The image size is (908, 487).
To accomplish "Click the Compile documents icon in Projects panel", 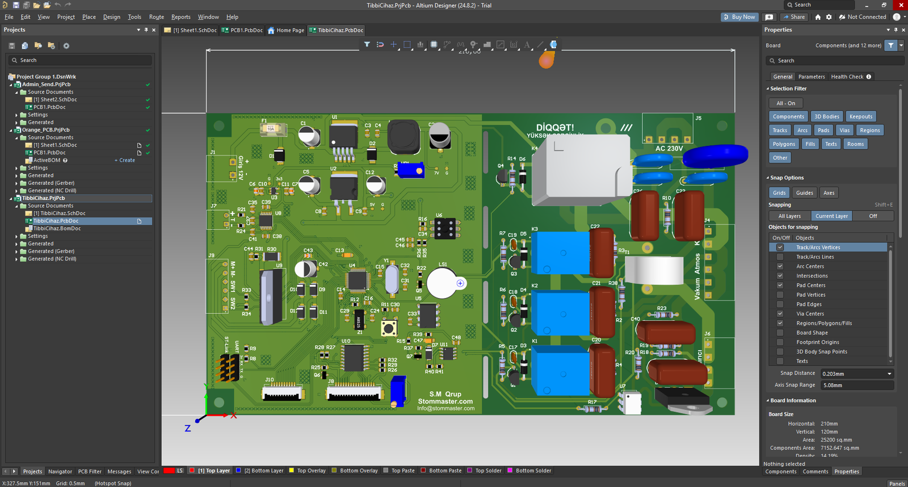I will [x=25, y=46].
